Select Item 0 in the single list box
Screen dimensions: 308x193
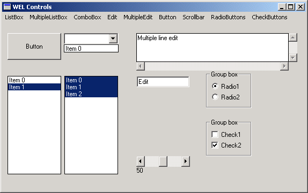coord(34,80)
